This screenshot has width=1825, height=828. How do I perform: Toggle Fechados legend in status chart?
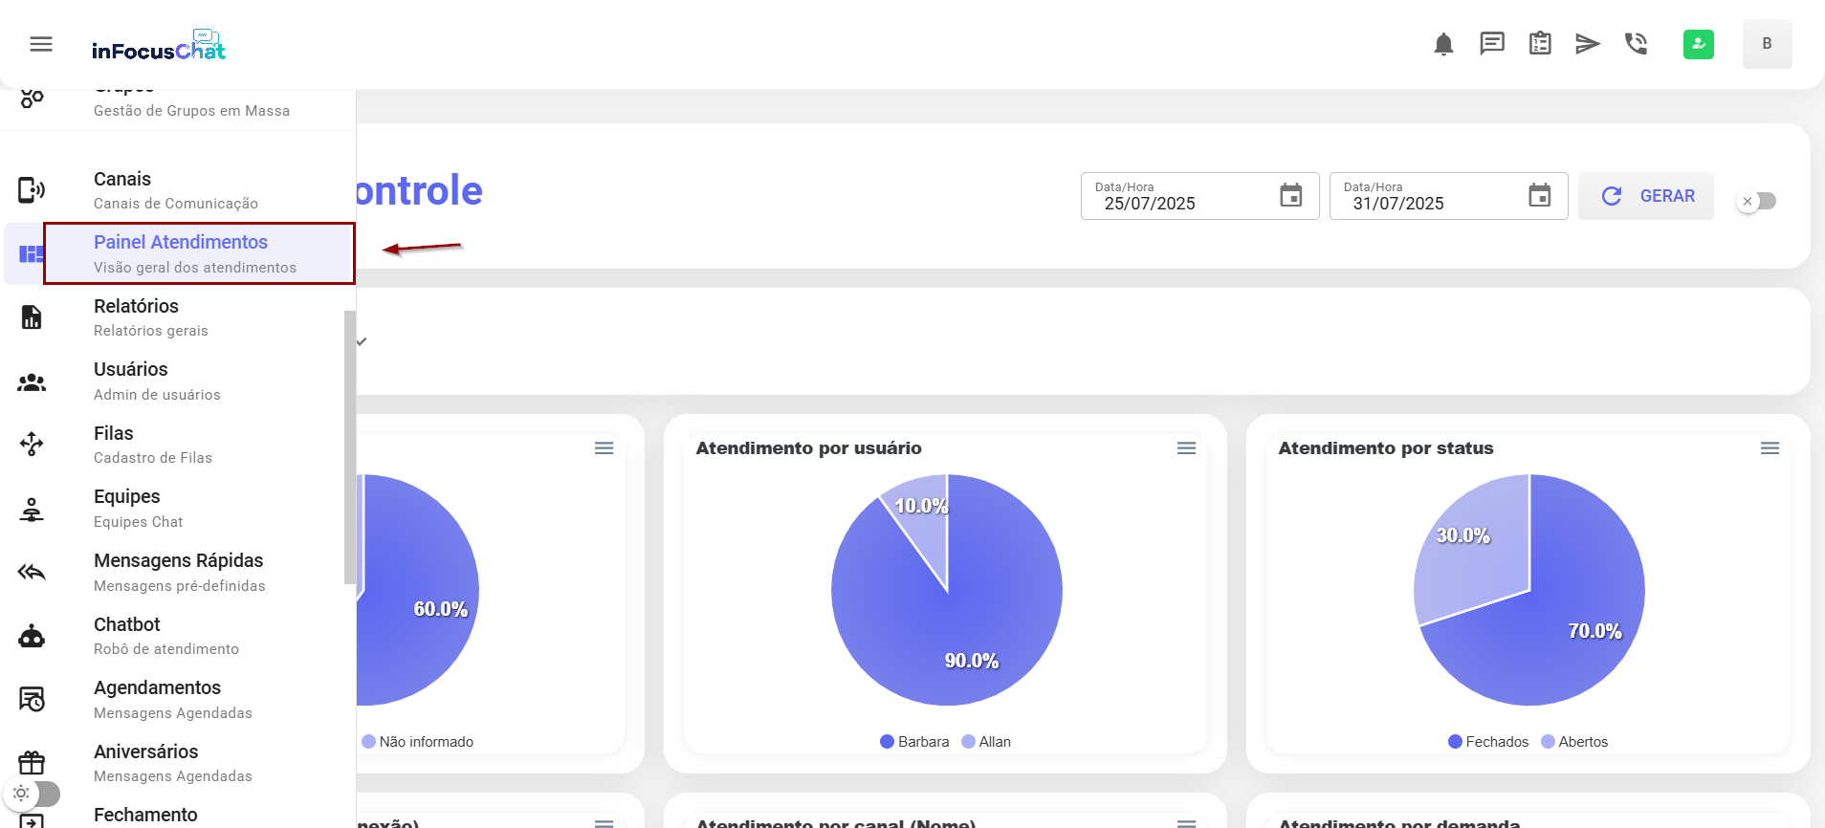coord(1488,742)
